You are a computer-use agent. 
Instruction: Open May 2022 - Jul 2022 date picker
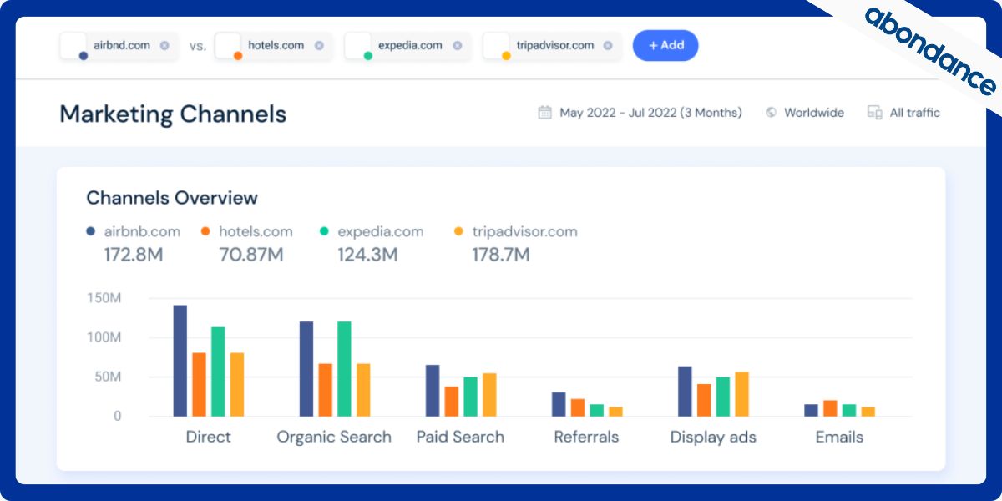[x=650, y=113]
